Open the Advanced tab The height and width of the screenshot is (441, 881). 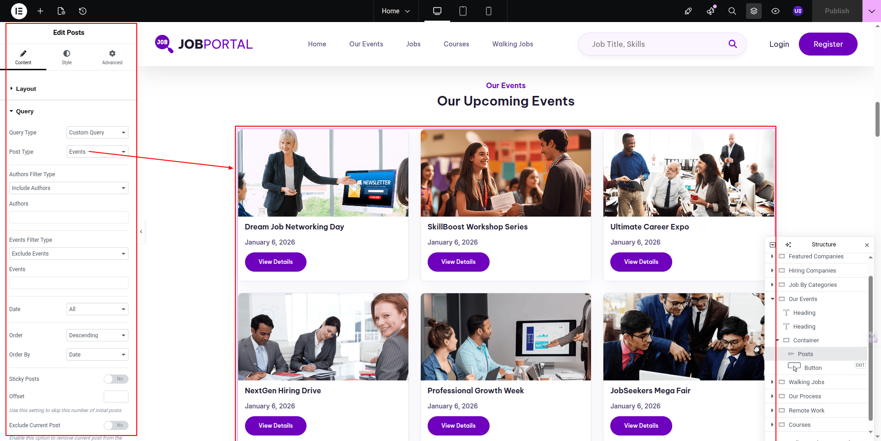coord(112,57)
